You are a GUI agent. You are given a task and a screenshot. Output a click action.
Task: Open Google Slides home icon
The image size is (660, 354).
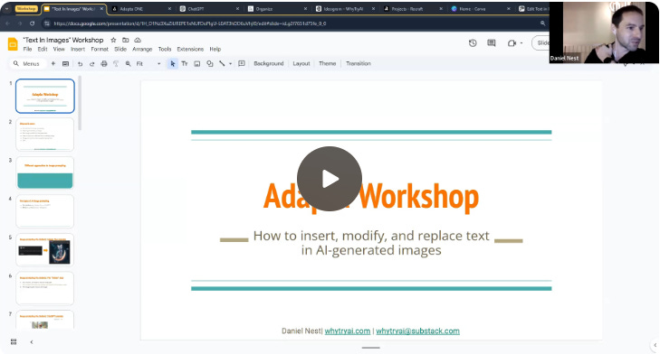click(x=13, y=43)
